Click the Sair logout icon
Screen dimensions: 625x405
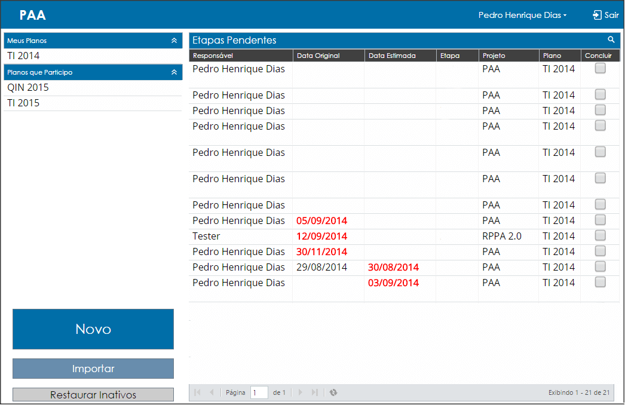click(597, 15)
